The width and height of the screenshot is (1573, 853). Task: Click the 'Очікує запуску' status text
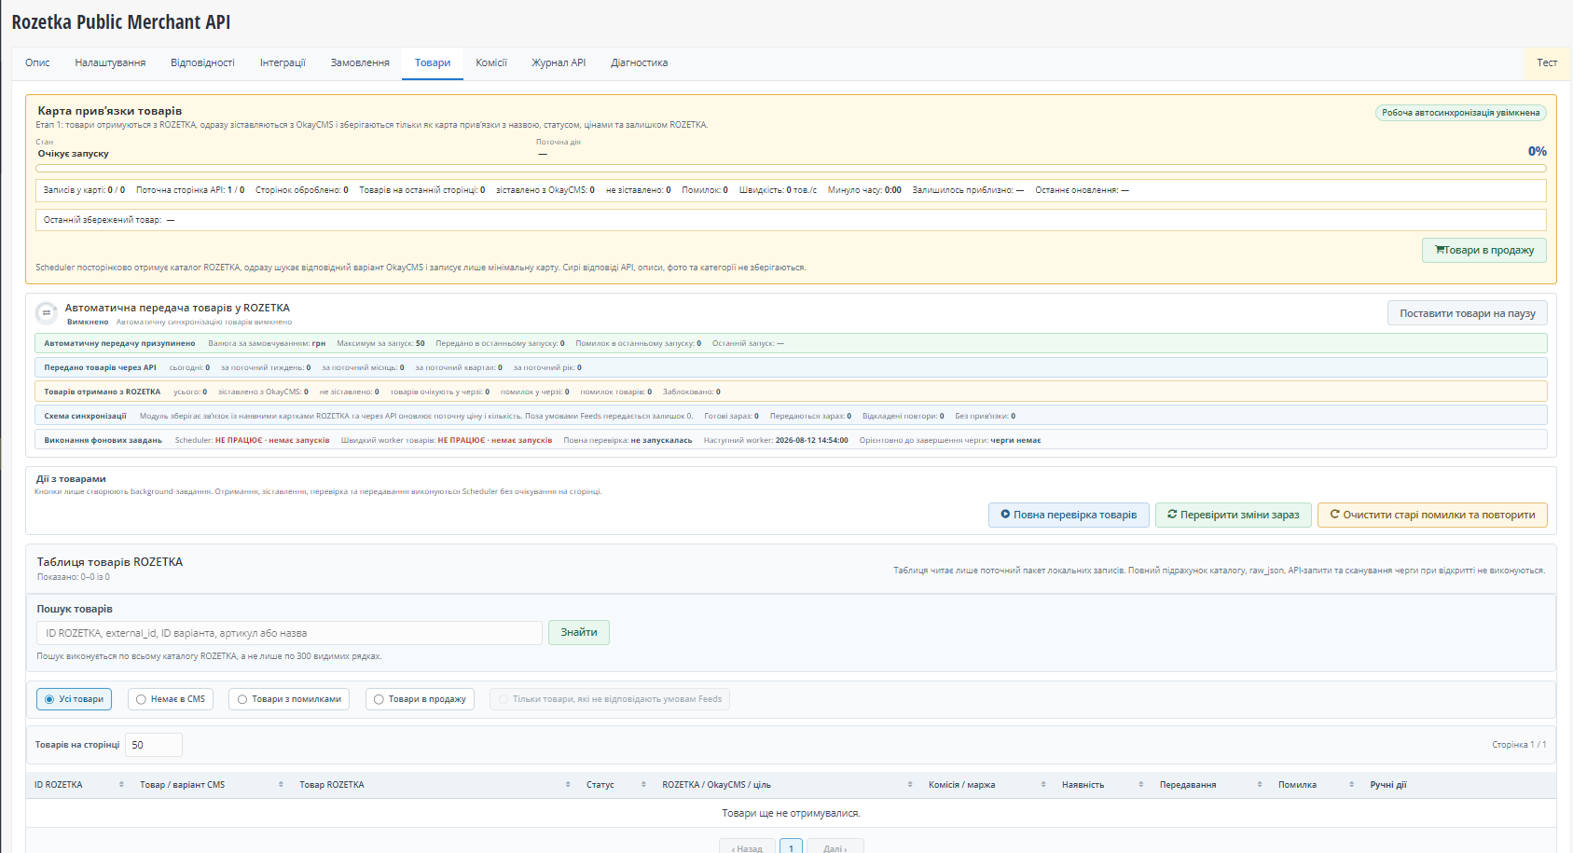coord(74,154)
